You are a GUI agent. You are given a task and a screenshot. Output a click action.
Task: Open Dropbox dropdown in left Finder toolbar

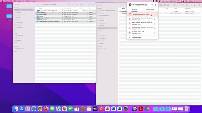[89, 4]
